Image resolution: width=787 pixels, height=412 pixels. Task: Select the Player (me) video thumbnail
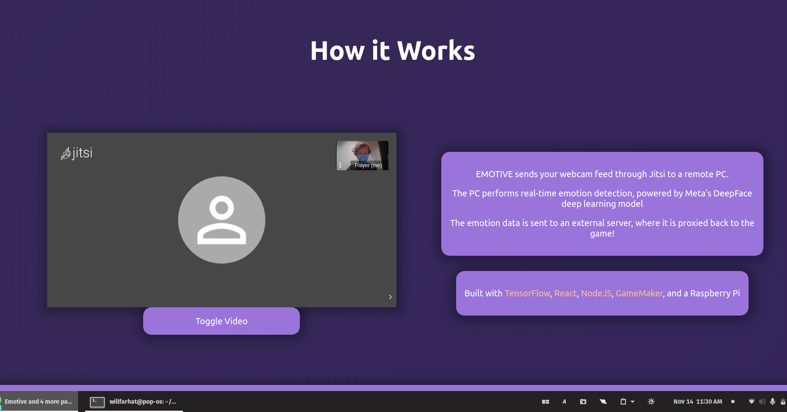tap(362, 155)
